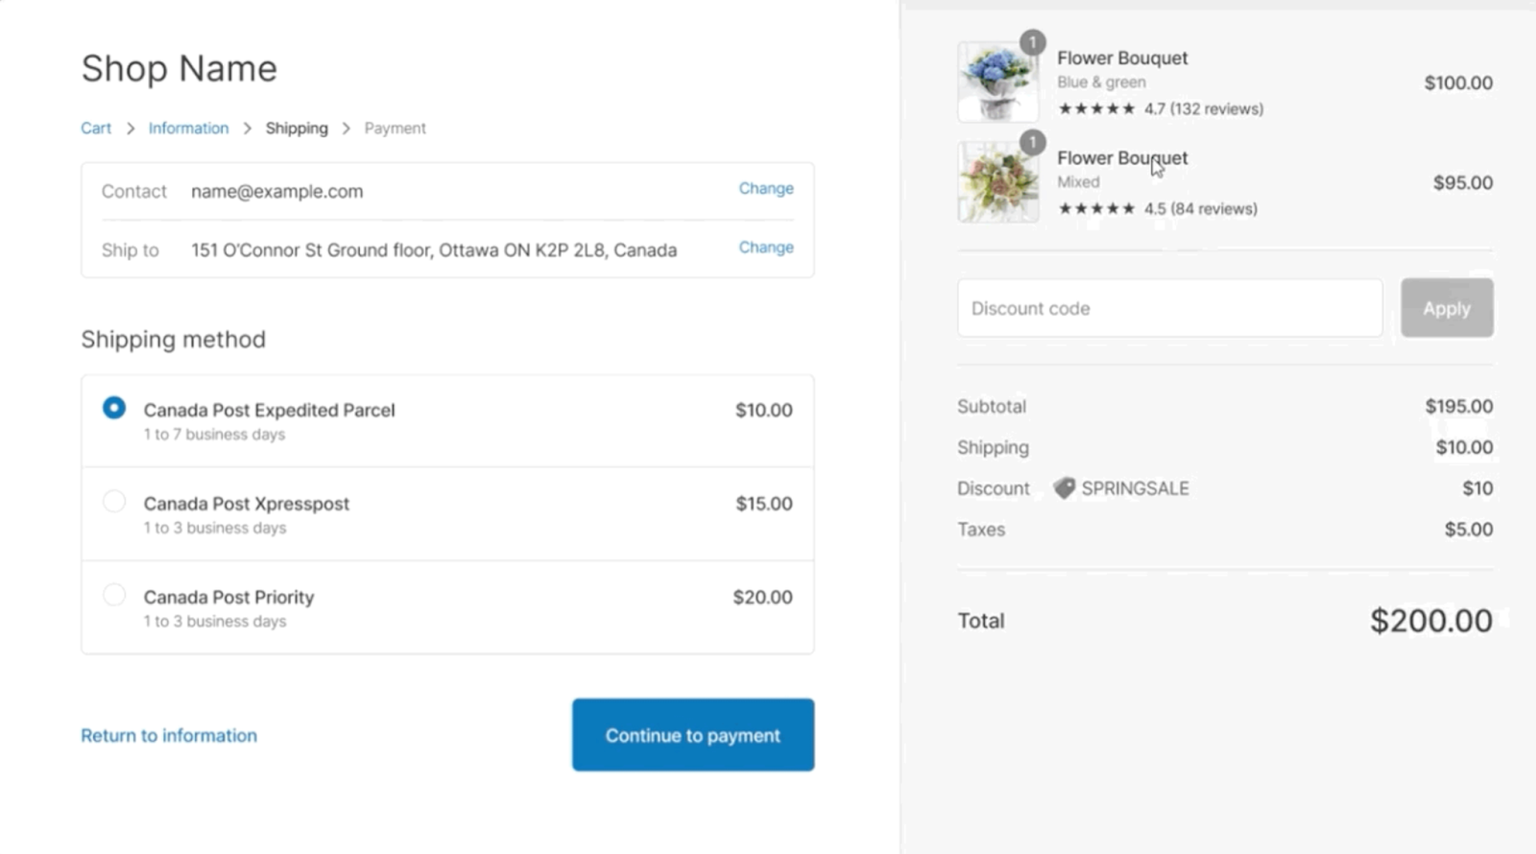Open the Information breadcrumb step
Screen dimensions: 1536x854
pyautogui.click(x=188, y=128)
